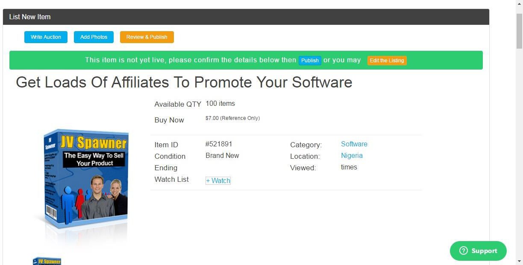
Task: Click the Condition label
Action: [170, 156]
